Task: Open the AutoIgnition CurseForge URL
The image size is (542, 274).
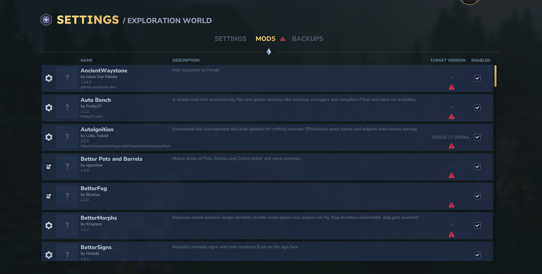Action: pos(125,146)
